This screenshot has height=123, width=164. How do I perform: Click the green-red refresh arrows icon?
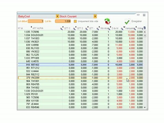(107, 21)
